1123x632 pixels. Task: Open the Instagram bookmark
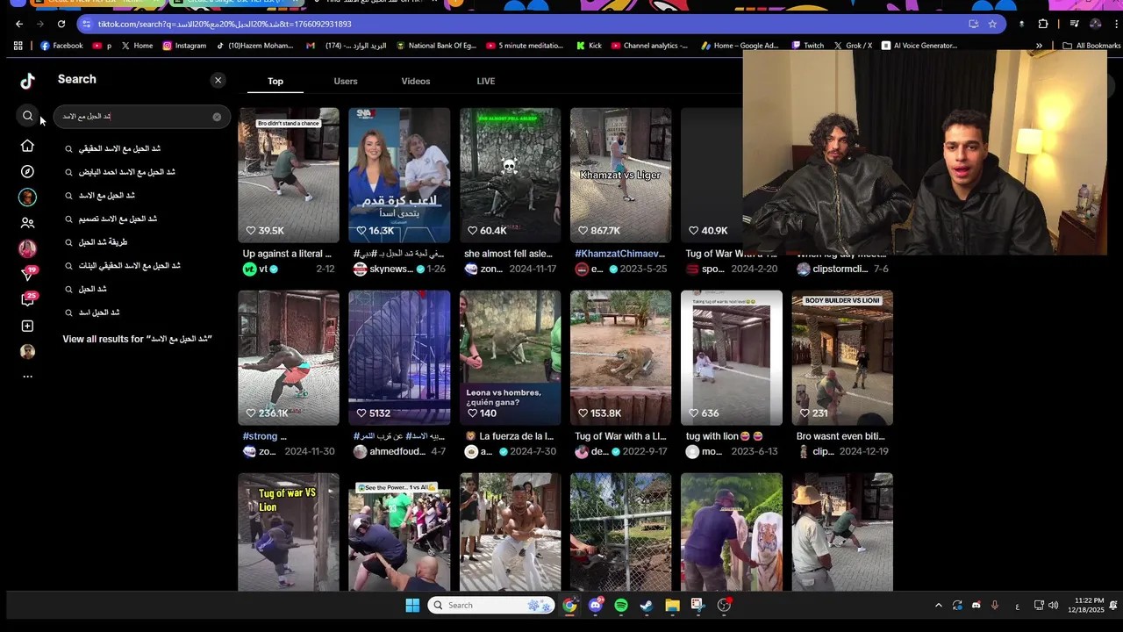(184, 46)
